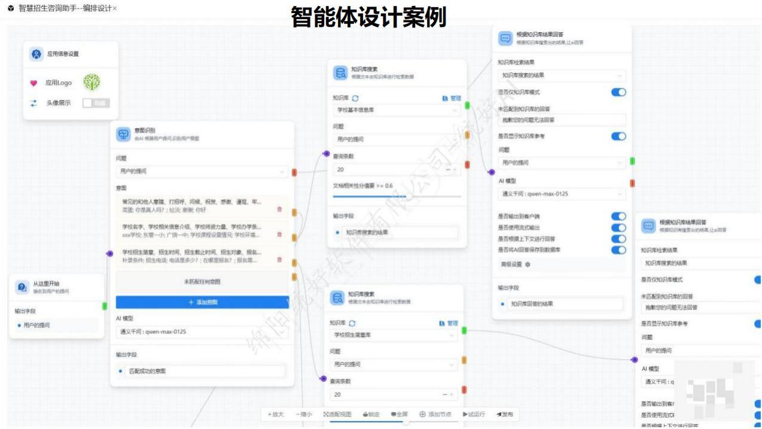Delete the 常见的和他人寒暄 intent row

click(279, 209)
